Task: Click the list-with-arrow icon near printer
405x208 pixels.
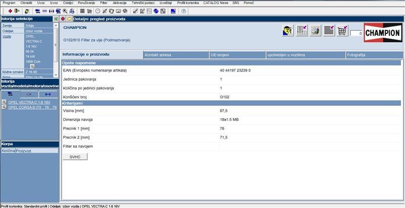Action: coord(329,31)
